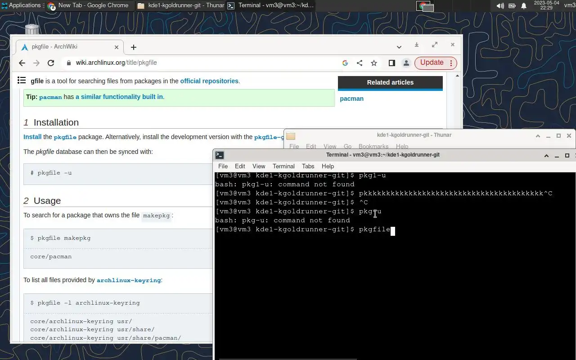Open the Terminal menu in terminal window
This screenshot has height=360, width=576.
(283, 166)
